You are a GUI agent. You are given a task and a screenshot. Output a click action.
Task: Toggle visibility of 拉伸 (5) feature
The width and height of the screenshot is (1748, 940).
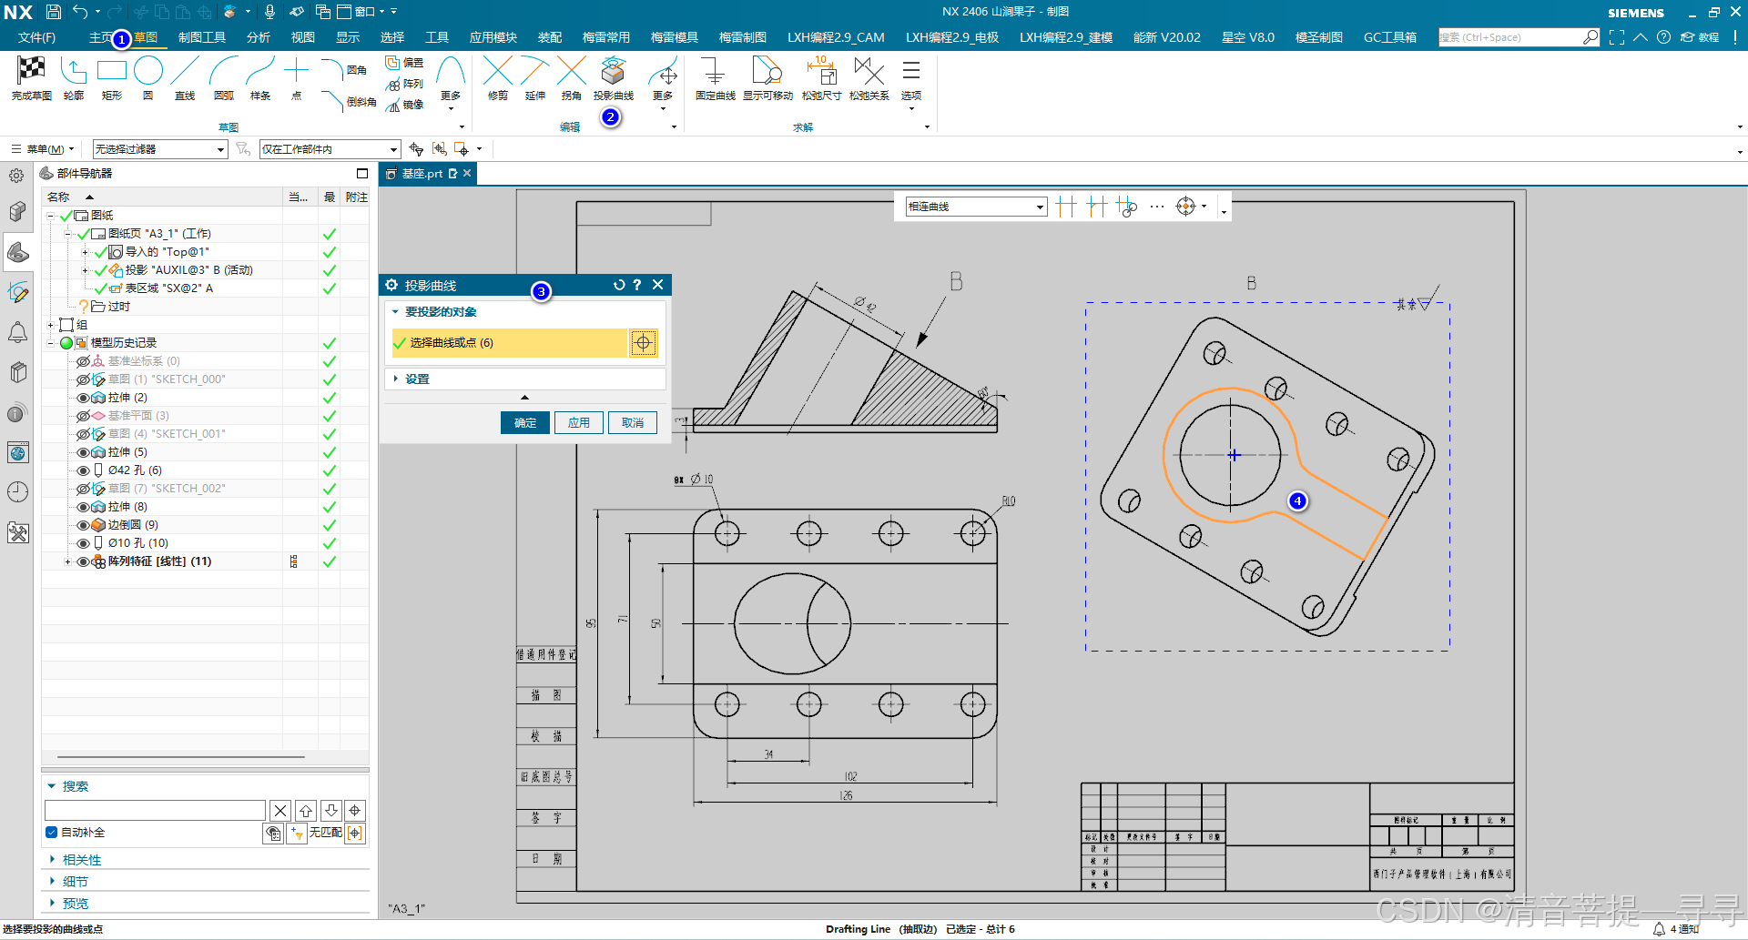(x=83, y=452)
